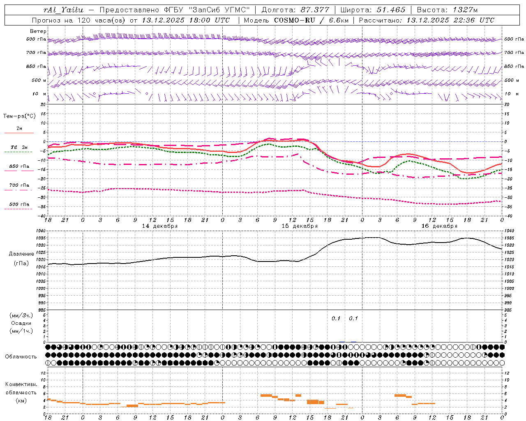Click the "(км)" convective cloud height unit
This screenshot has height=421, width=526.
coord(21,401)
